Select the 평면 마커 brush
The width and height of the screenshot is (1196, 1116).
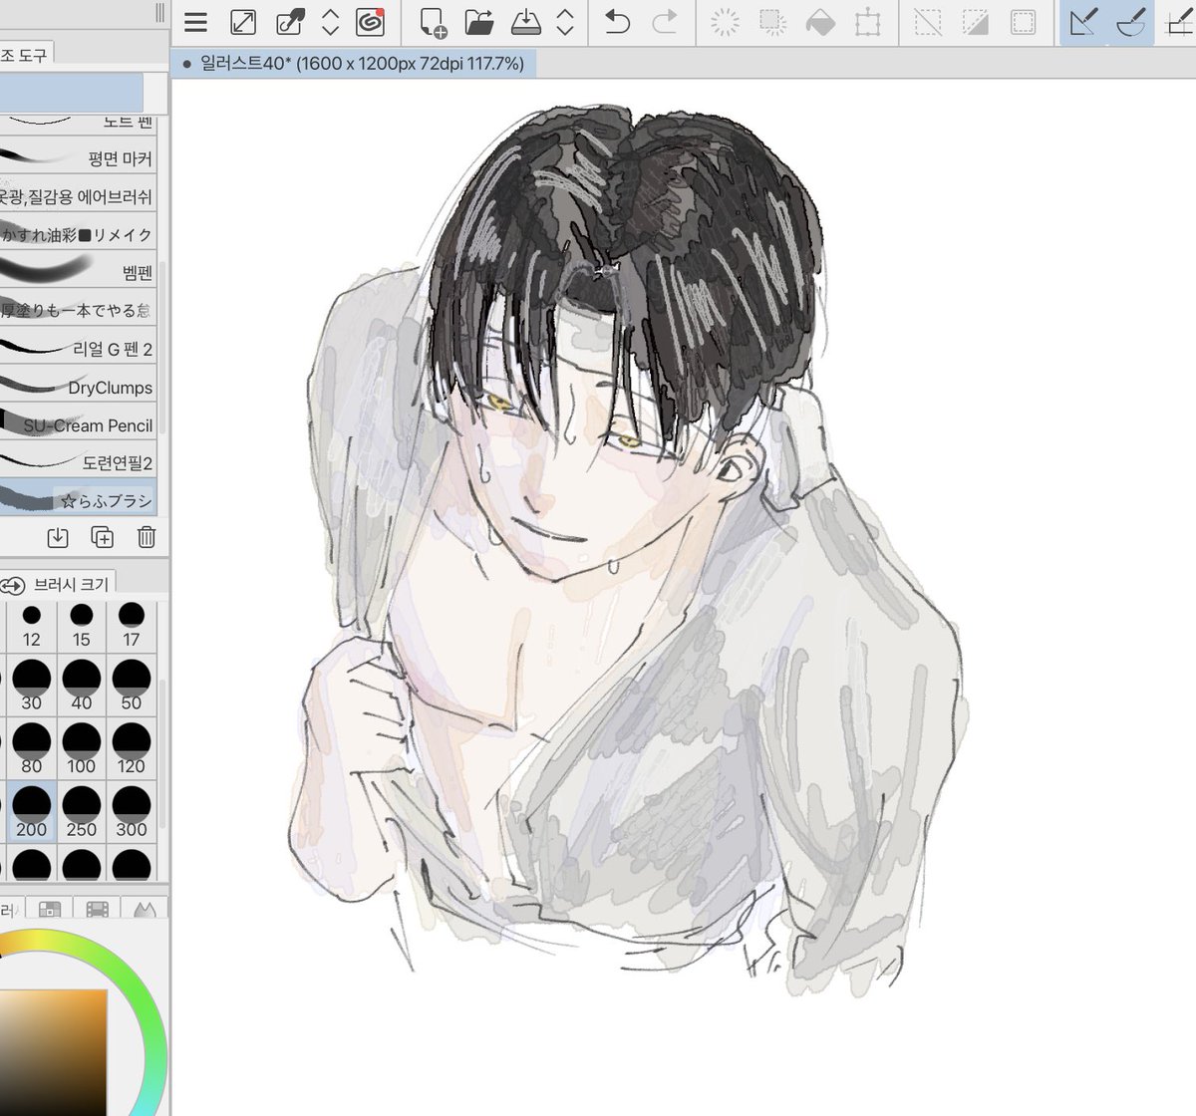point(78,158)
